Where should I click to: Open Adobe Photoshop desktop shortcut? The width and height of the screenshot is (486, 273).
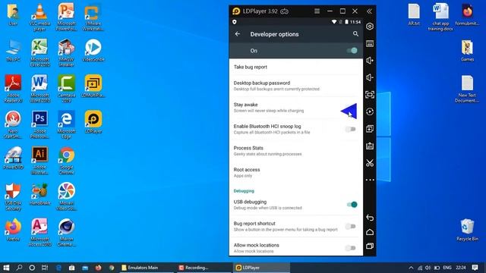click(x=39, y=124)
